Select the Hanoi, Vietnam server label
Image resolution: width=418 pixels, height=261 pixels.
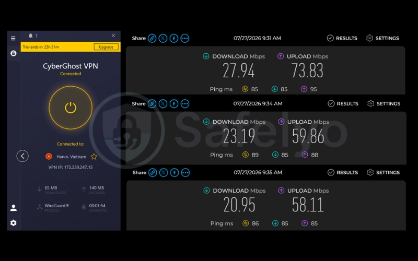pos(71,157)
